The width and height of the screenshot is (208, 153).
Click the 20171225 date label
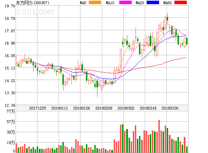pyautogui.click(x=37, y=108)
